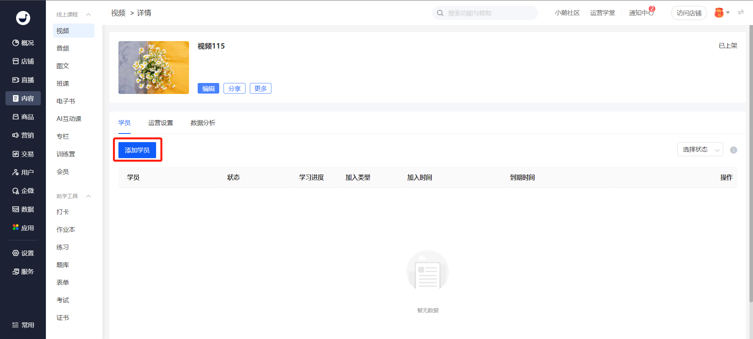The height and width of the screenshot is (339, 753).
Task: Open the 通知中心 notifications
Action: 641,13
